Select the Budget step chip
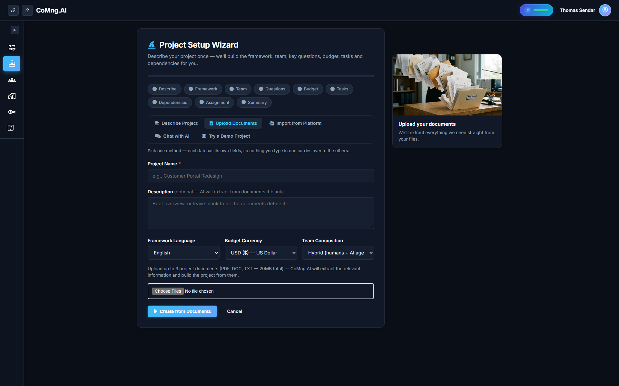 tap(308, 89)
